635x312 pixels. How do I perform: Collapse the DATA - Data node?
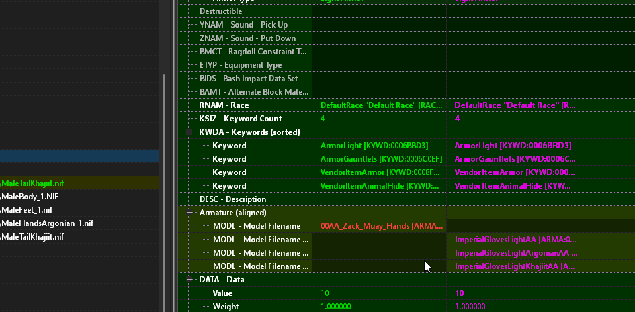(189, 280)
